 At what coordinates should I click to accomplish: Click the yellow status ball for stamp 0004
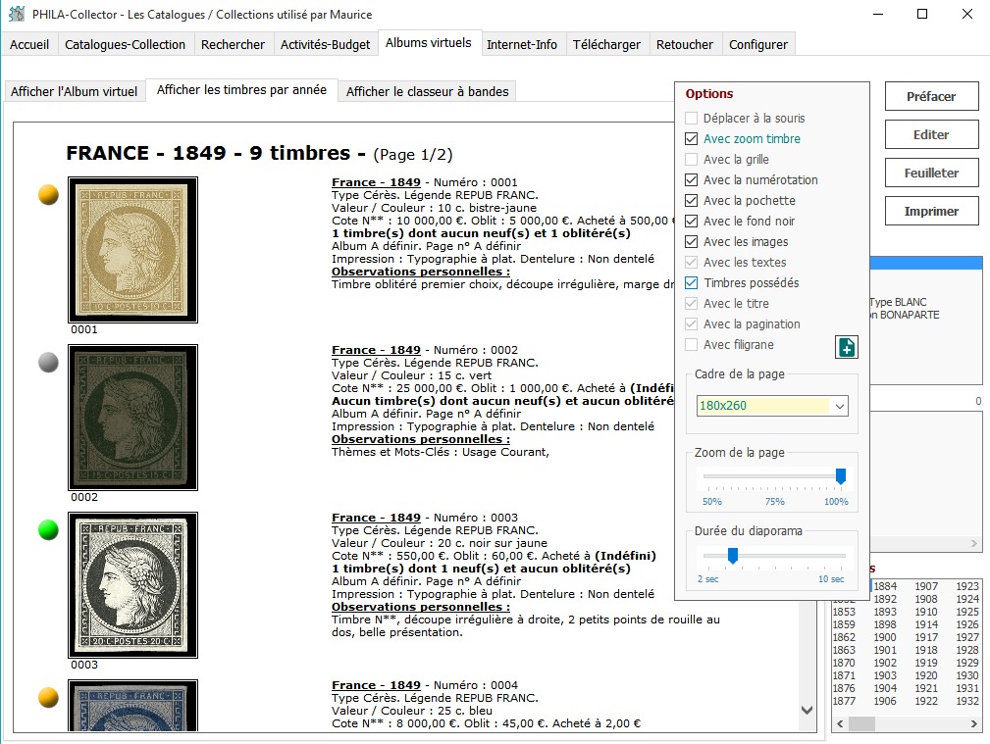coord(49,697)
